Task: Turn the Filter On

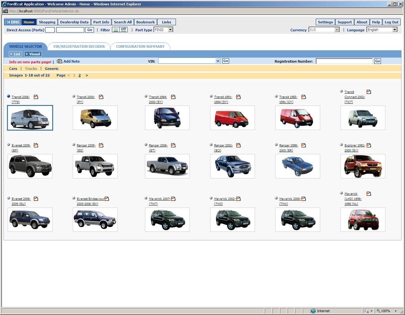Action: pyautogui.click(x=116, y=30)
